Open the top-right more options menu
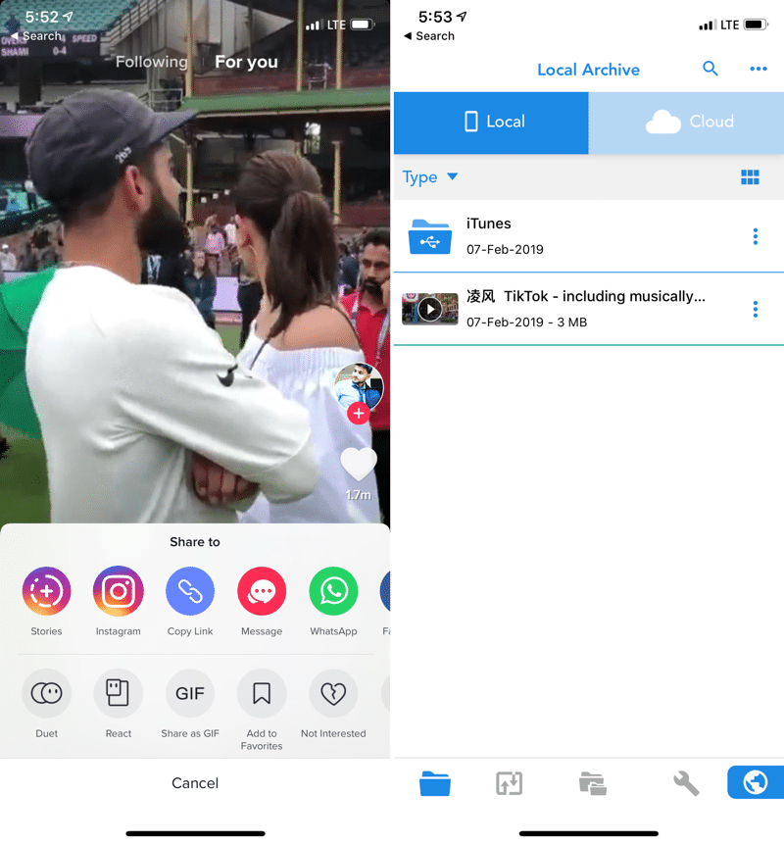 (x=758, y=69)
